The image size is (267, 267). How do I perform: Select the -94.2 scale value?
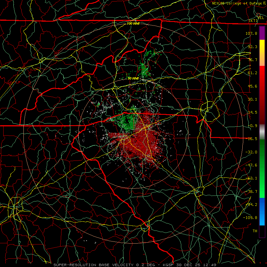click(251, 205)
